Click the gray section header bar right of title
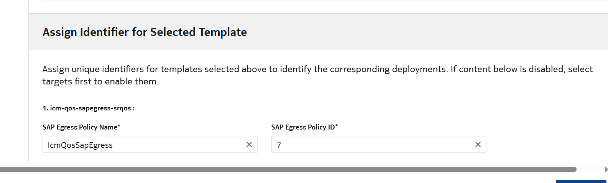Image resolution: width=608 pixels, height=183 pixels. [422, 32]
